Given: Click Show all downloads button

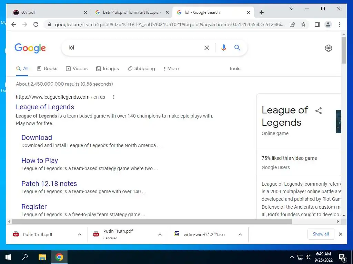Looking at the screenshot, I should pos(321,234).
